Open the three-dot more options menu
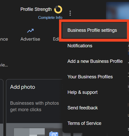 click(70, 13)
